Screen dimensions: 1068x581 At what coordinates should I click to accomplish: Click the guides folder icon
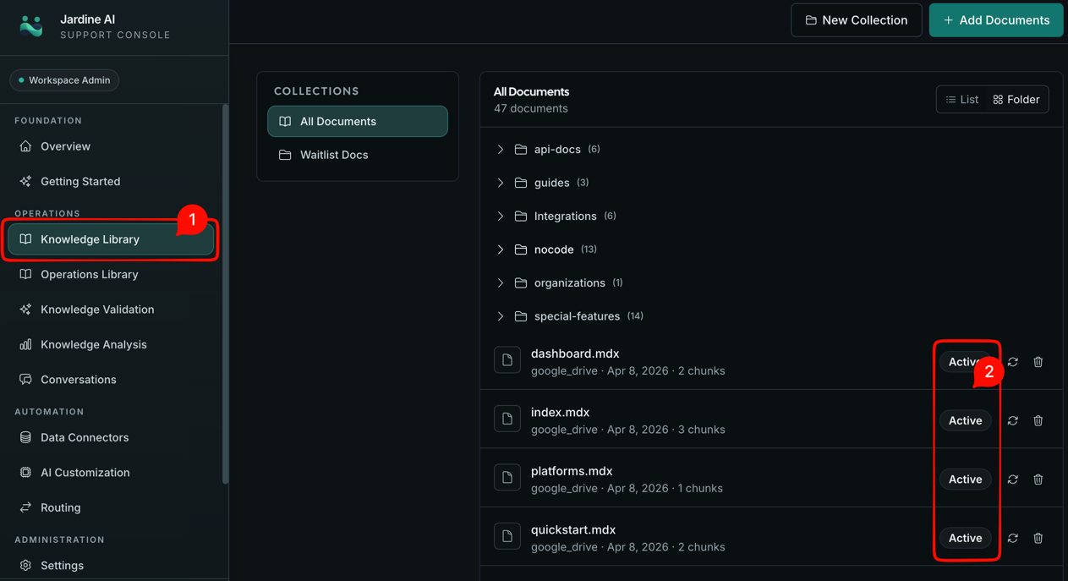(521, 183)
